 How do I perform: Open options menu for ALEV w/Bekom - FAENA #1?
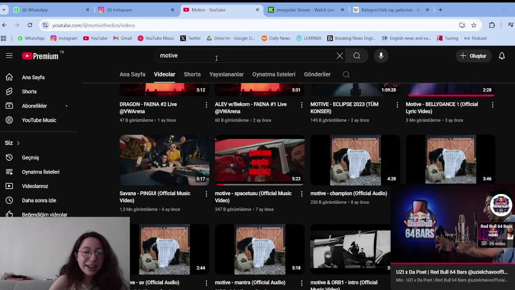point(302,105)
